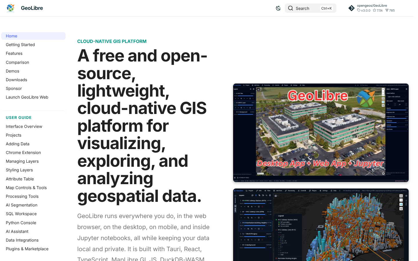The image size is (418, 261).
Task: Open the Comparison page
Action: pos(17,62)
